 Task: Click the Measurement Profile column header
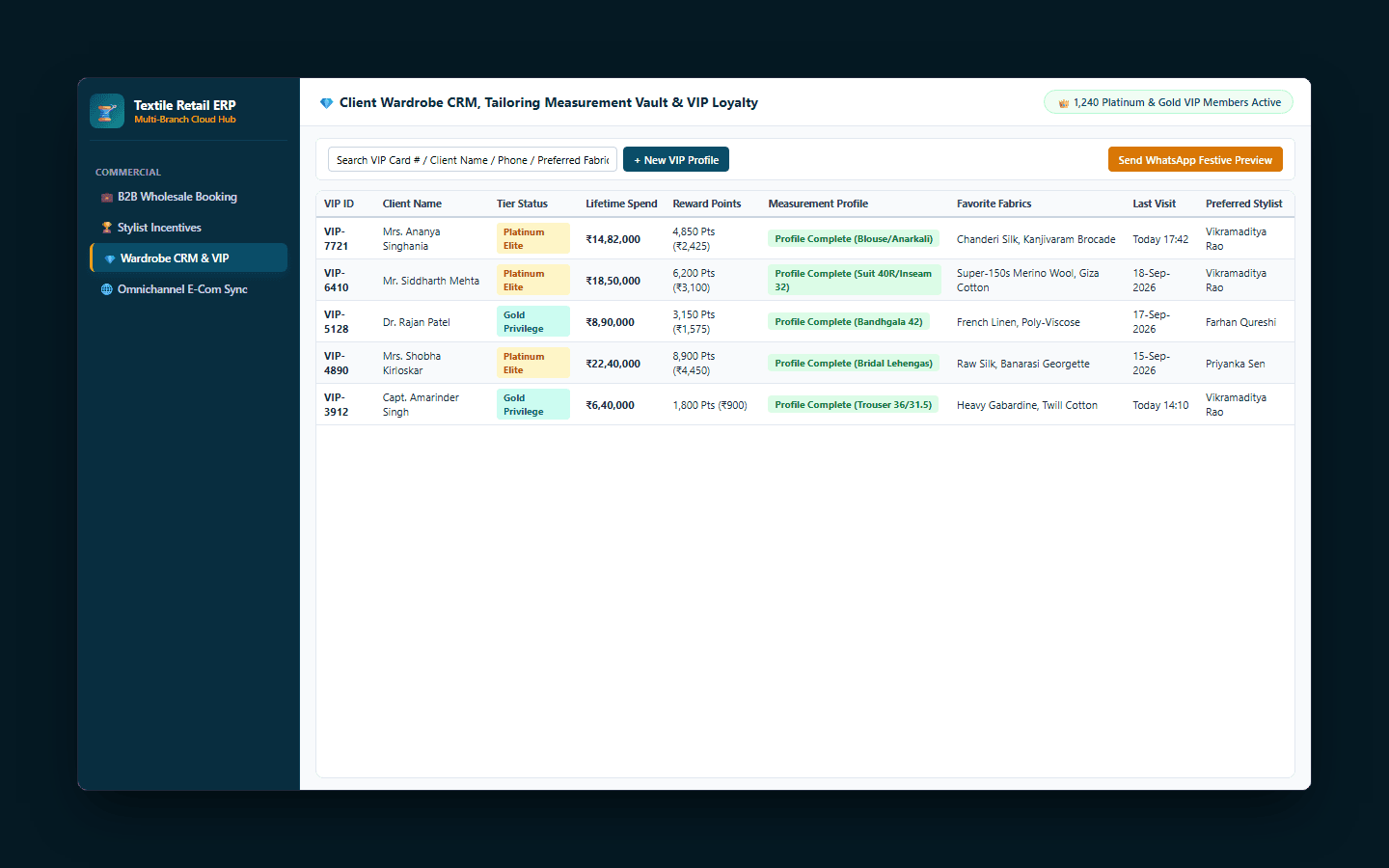click(x=818, y=203)
